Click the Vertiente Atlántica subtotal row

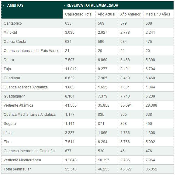(88, 105)
